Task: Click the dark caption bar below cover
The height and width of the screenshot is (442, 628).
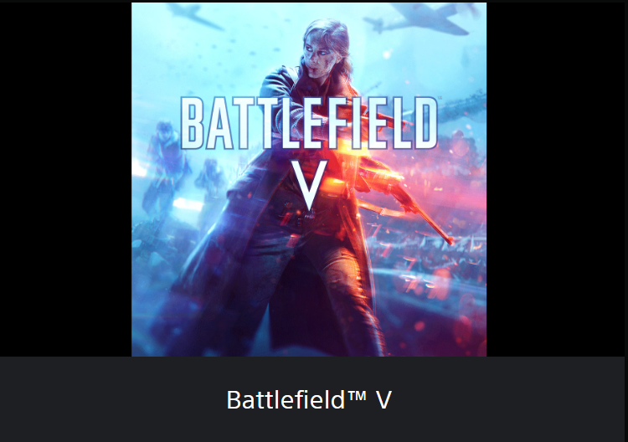Action: (x=312, y=399)
